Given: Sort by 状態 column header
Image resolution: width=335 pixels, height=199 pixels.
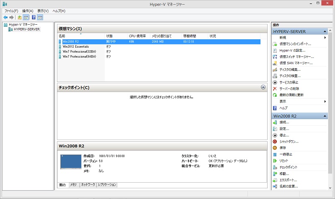Looking at the screenshot, I should click(x=116, y=36).
